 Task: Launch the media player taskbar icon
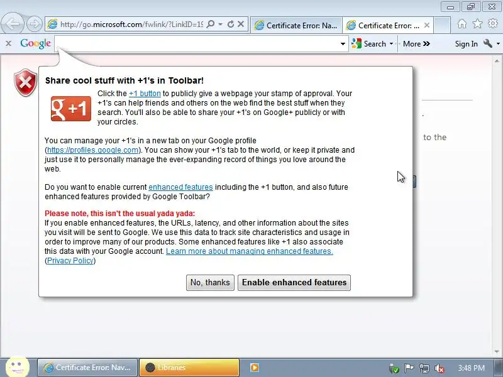tap(255, 368)
